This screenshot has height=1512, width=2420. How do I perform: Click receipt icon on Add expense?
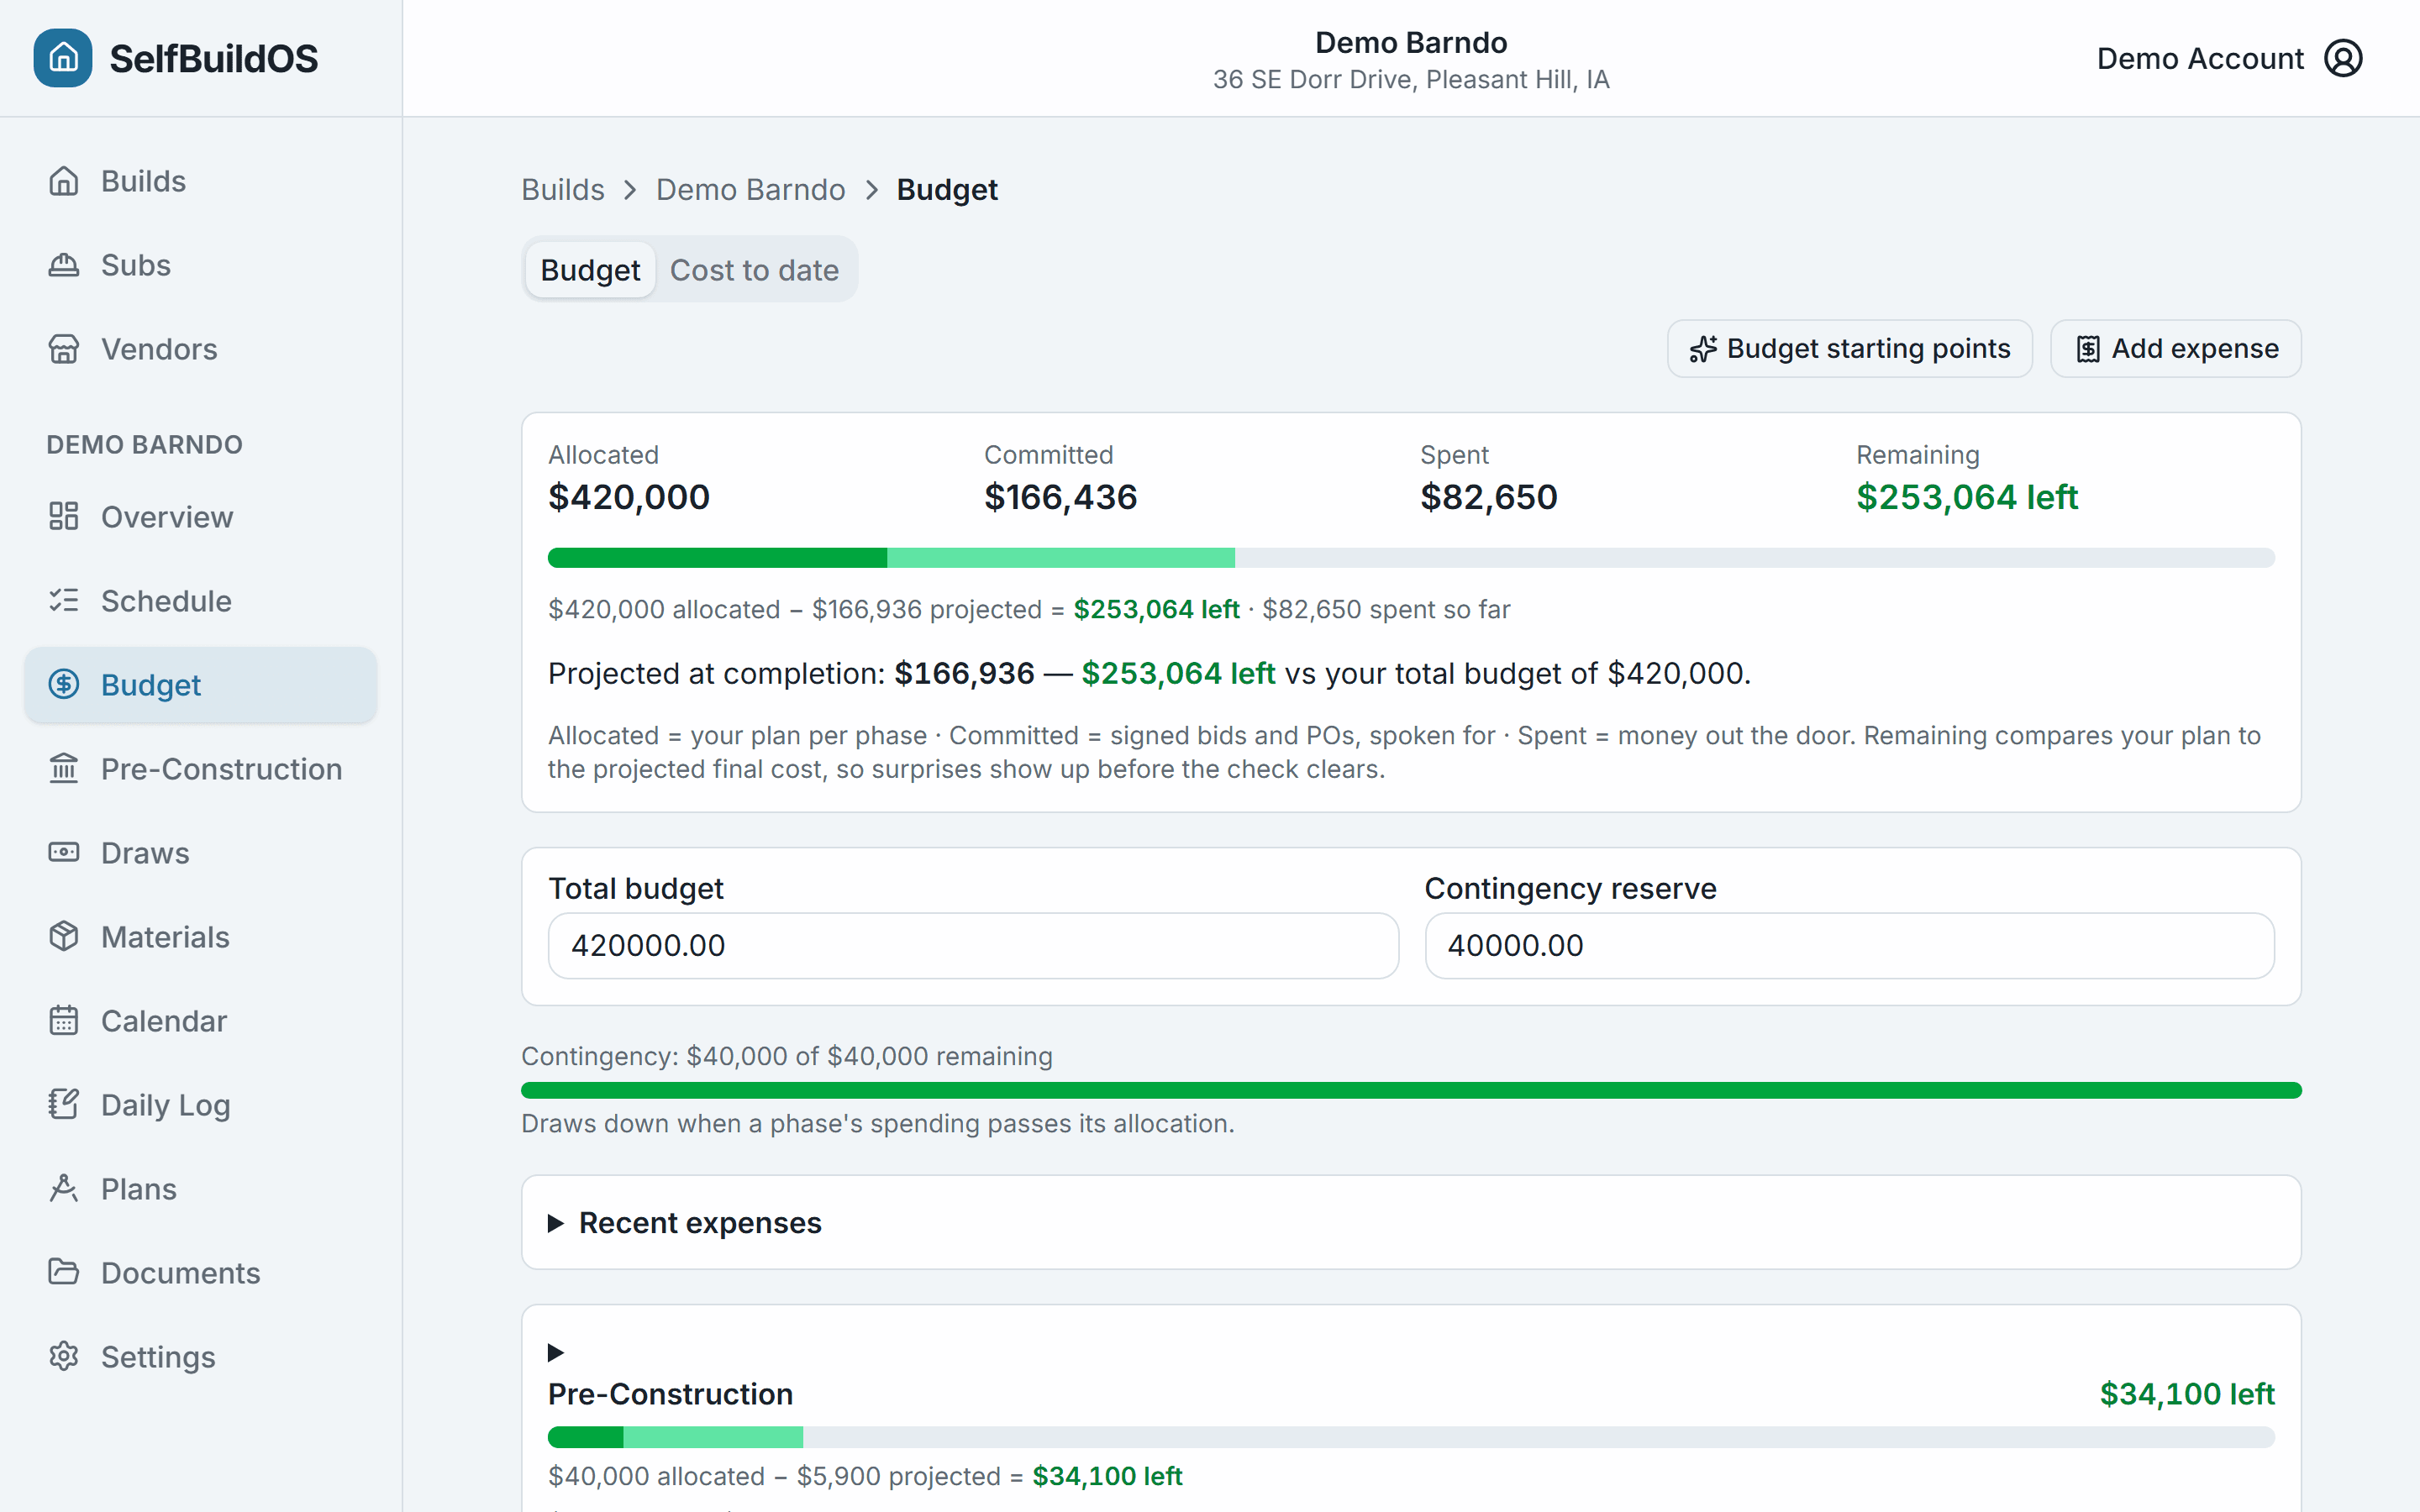[2088, 349]
